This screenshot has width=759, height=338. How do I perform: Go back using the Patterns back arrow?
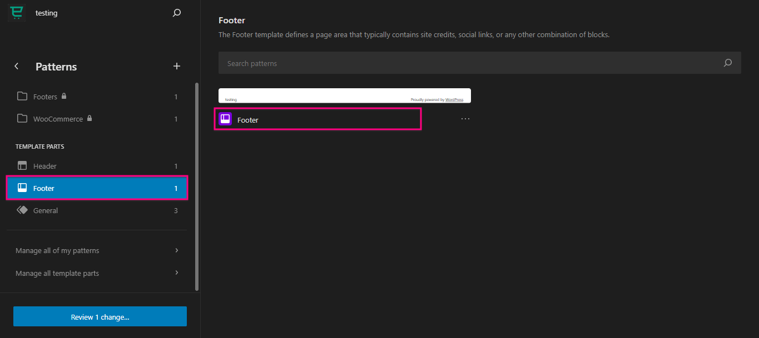(17, 67)
